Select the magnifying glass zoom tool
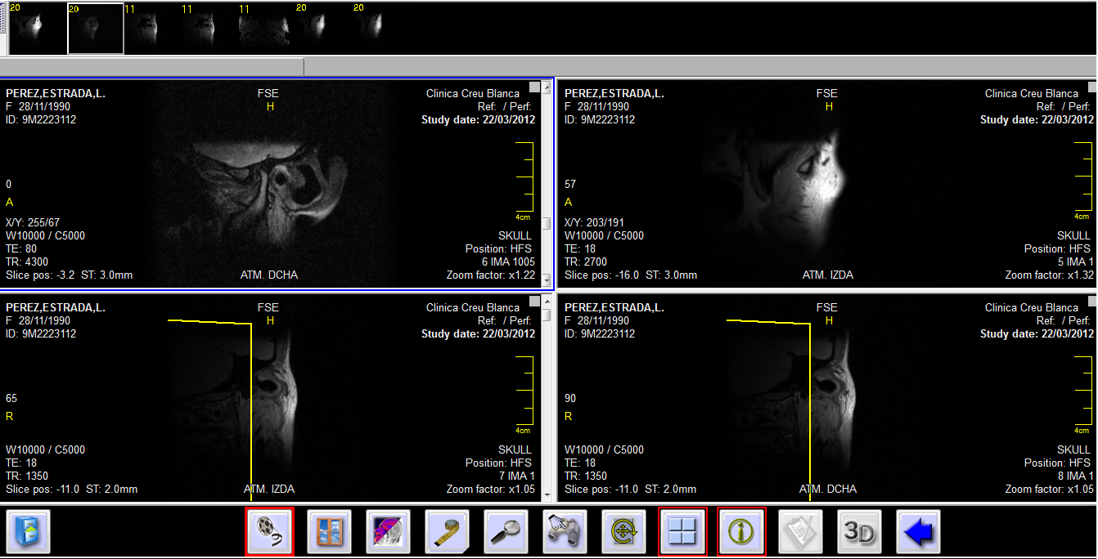1098x559 pixels. pyautogui.click(x=506, y=530)
